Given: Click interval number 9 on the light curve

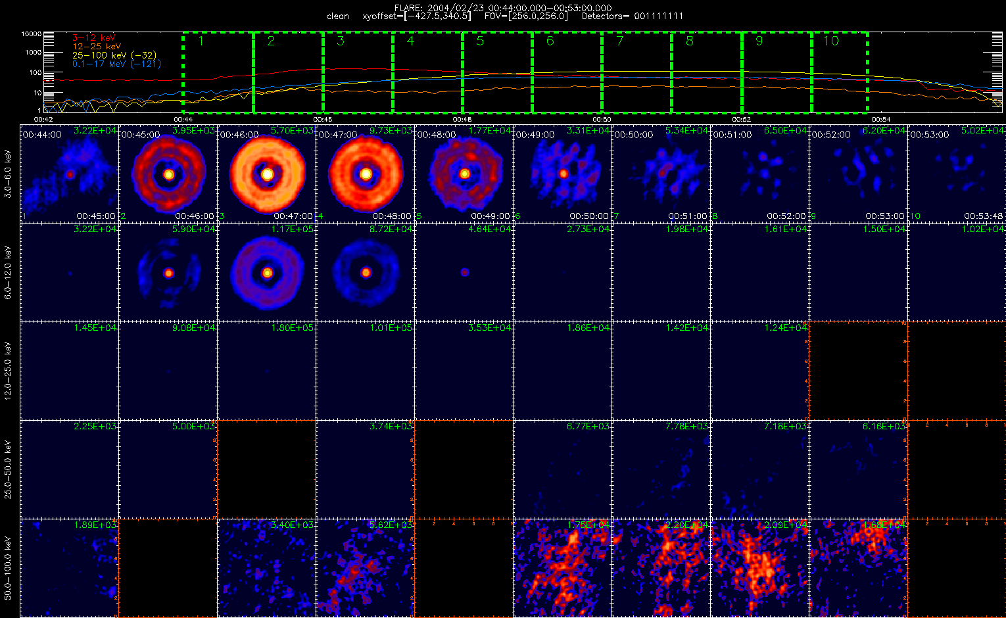Looking at the screenshot, I should coord(759,41).
